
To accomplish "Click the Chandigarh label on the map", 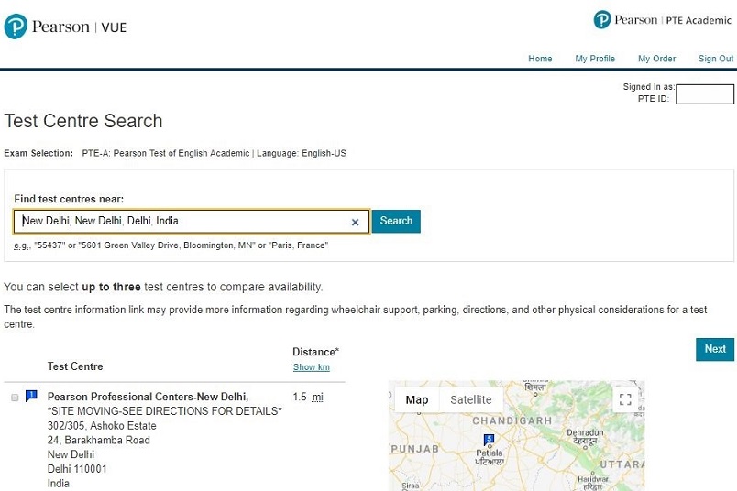I will point(511,420).
